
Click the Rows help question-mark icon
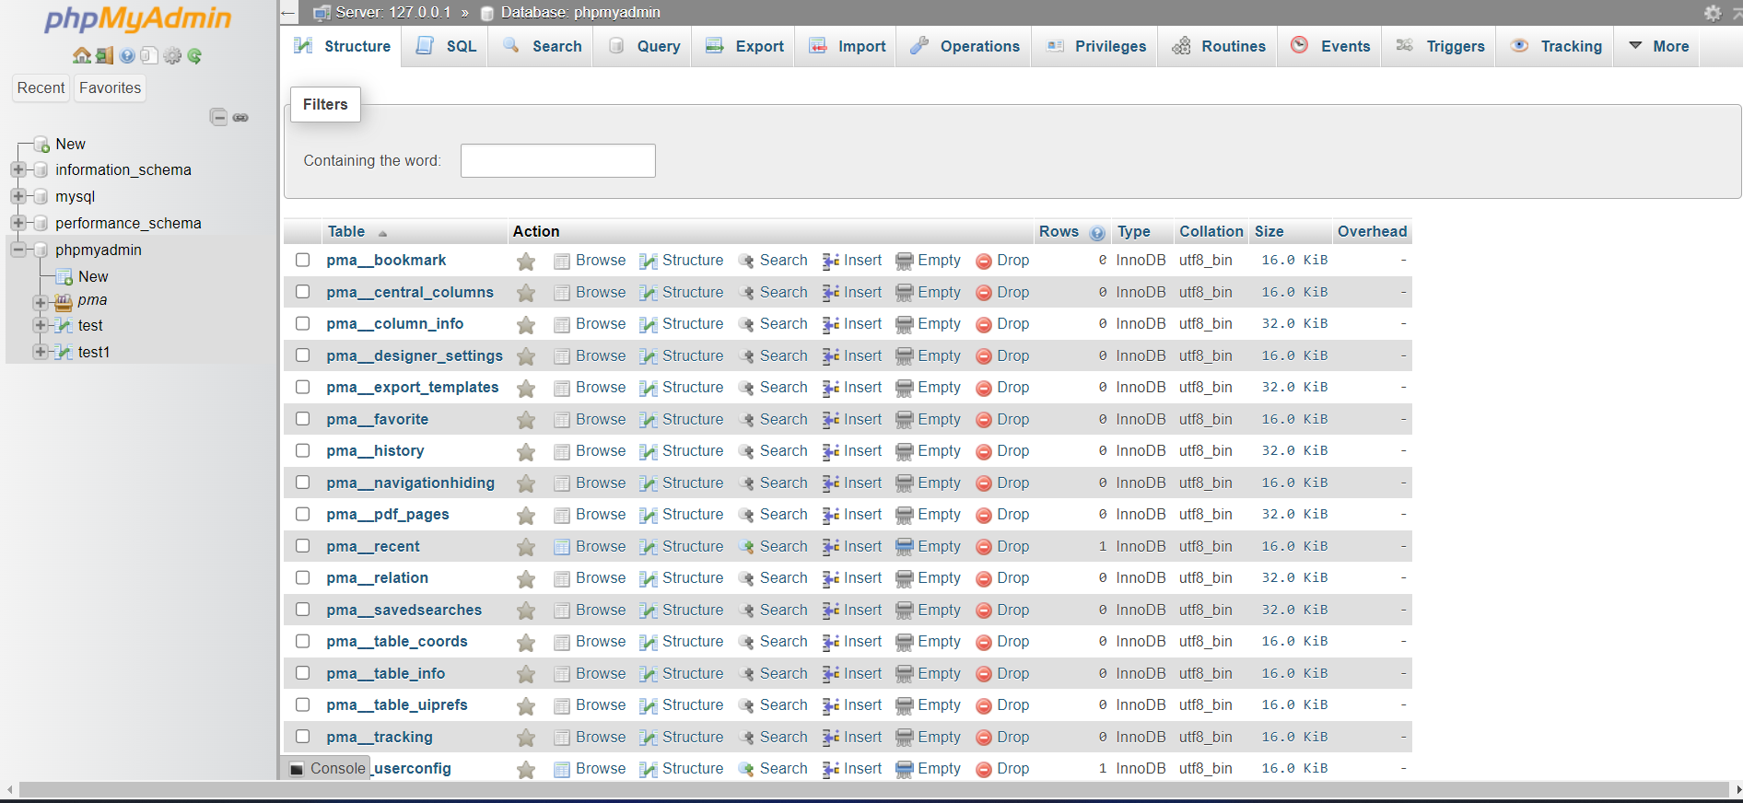tap(1097, 233)
